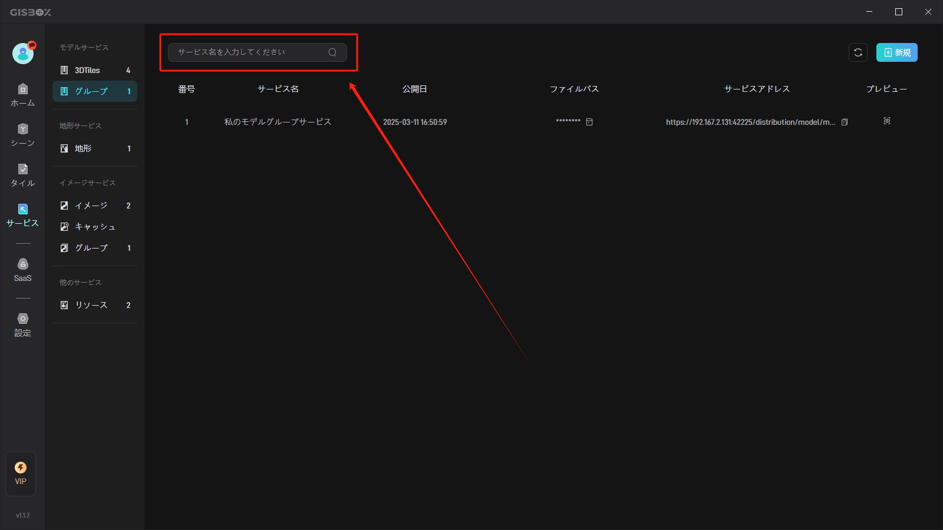Click the file path document icon
Viewport: 943px width, 530px height.
[x=589, y=122]
